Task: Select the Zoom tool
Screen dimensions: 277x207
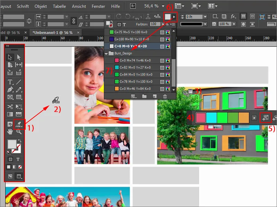Action: click(x=19, y=131)
